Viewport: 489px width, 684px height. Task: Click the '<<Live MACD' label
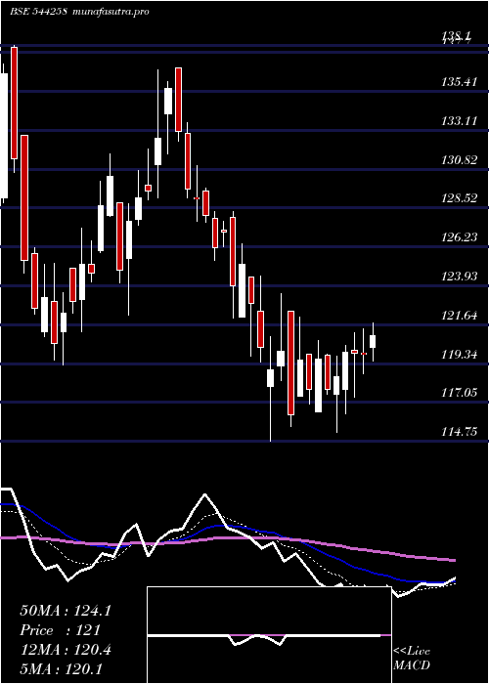tap(412, 658)
